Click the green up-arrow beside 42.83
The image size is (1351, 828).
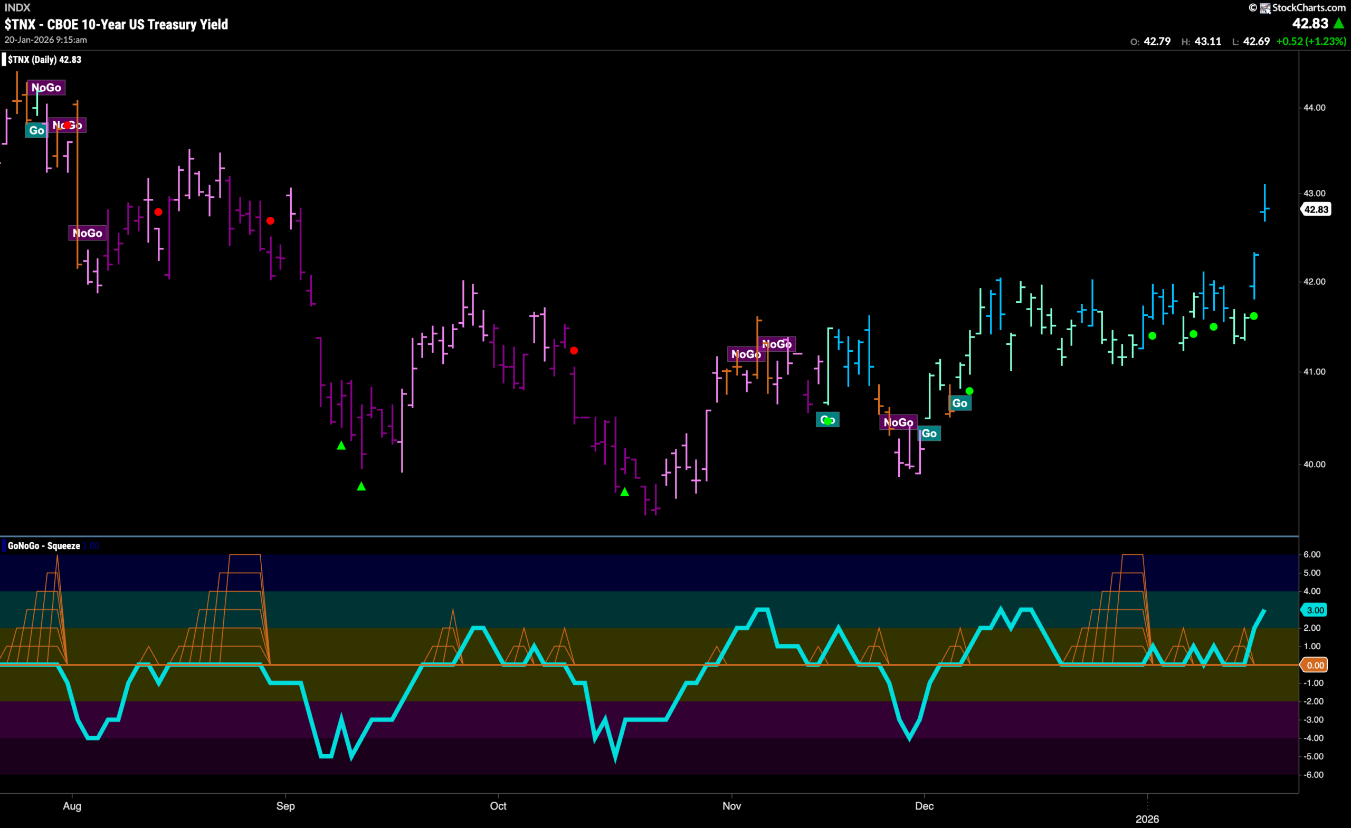pyautogui.click(x=1339, y=24)
